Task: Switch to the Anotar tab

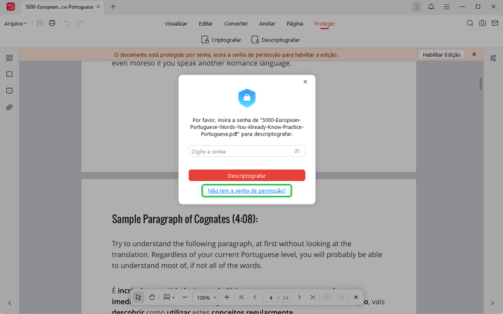Action: pos(267,24)
